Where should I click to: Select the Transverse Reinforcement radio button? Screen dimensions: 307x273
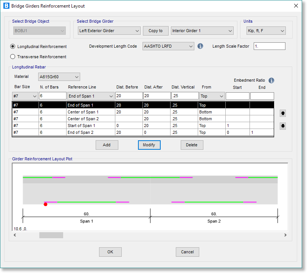point(13,57)
